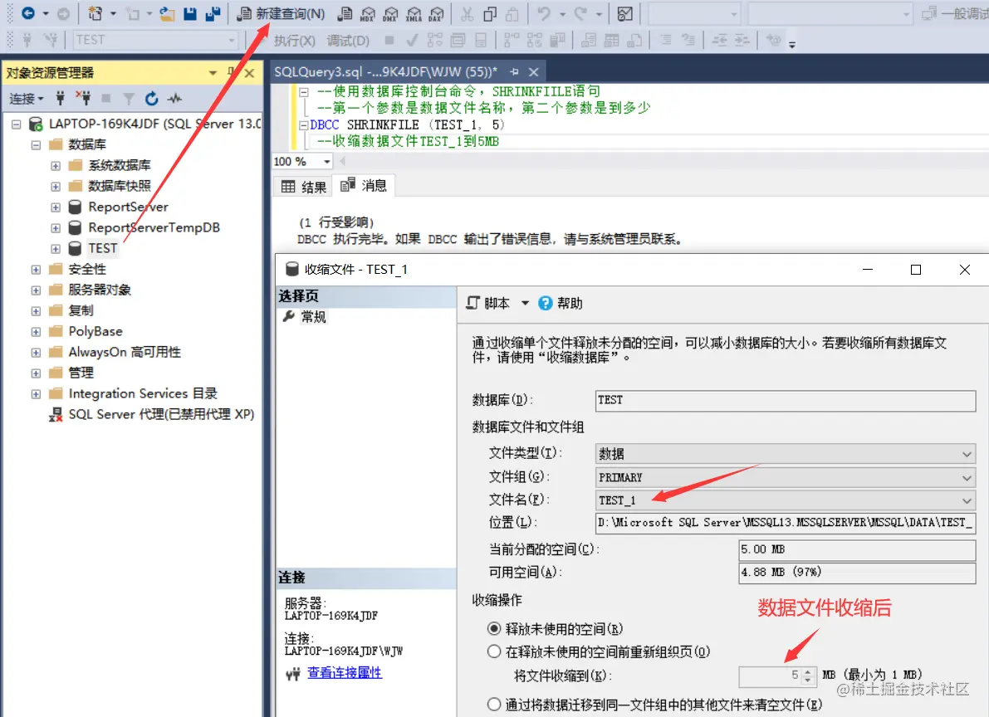The height and width of the screenshot is (717, 989).
Task: Click the open file folder icon
Action: [x=167, y=13]
